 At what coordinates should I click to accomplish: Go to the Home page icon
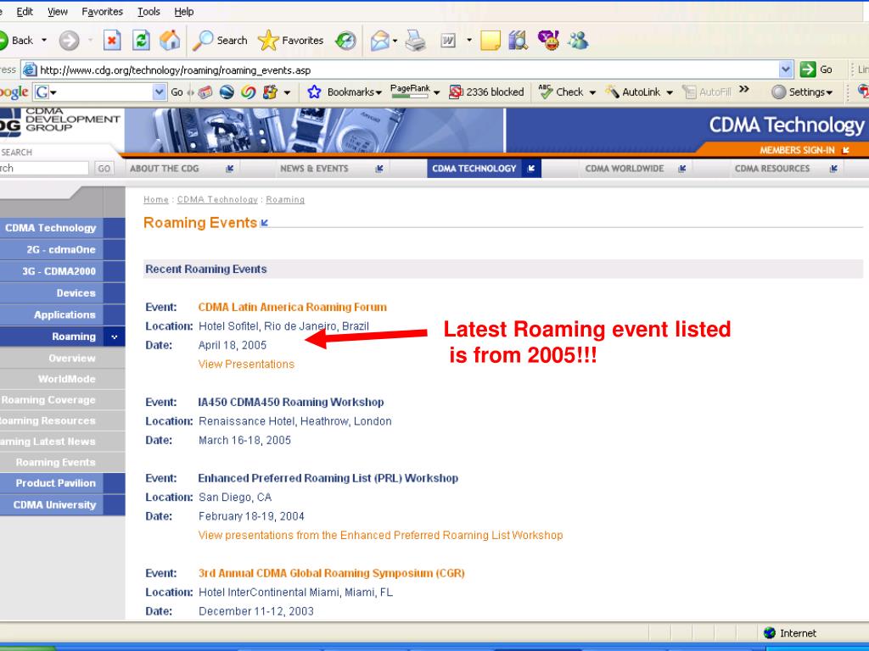pyautogui.click(x=170, y=41)
